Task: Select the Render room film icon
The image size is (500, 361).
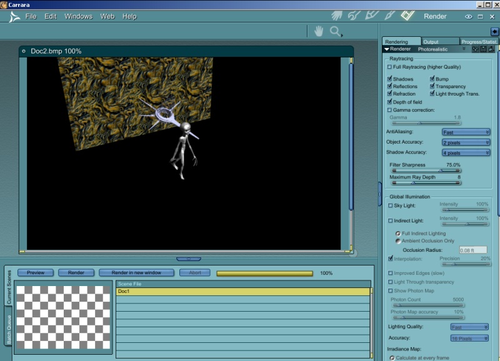Action: [x=408, y=15]
